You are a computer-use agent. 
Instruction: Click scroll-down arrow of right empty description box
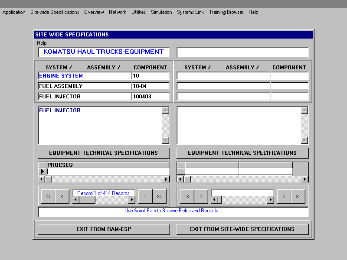[304, 140]
